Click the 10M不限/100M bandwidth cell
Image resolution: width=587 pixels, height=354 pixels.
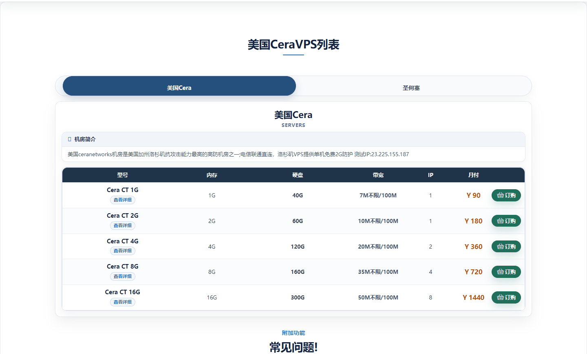pos(378,221)
